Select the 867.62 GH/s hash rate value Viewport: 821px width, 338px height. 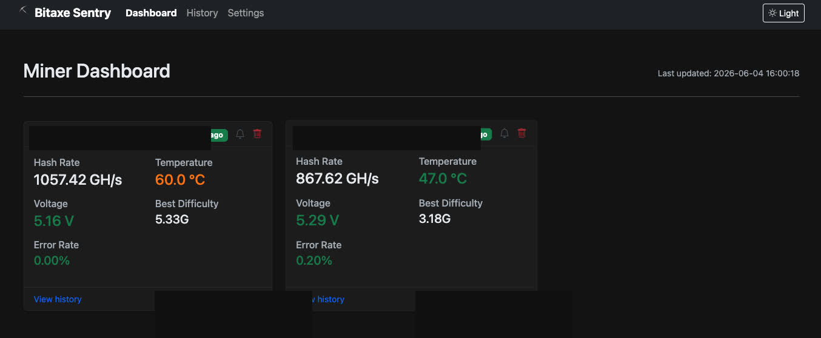click(337, 179)
